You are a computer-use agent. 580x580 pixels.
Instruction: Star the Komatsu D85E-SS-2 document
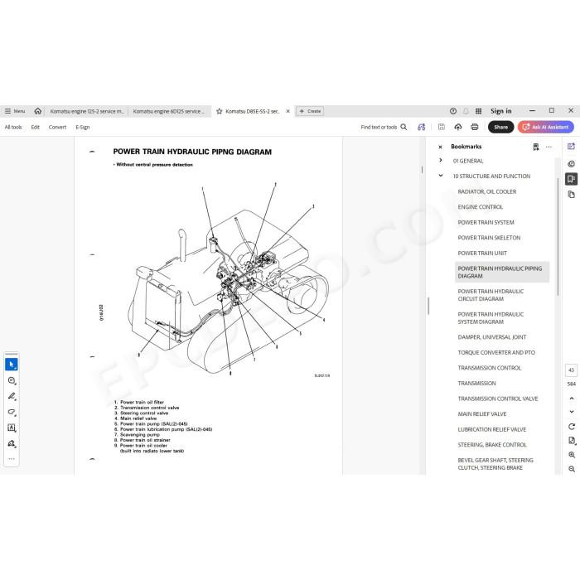coord(220,111)
